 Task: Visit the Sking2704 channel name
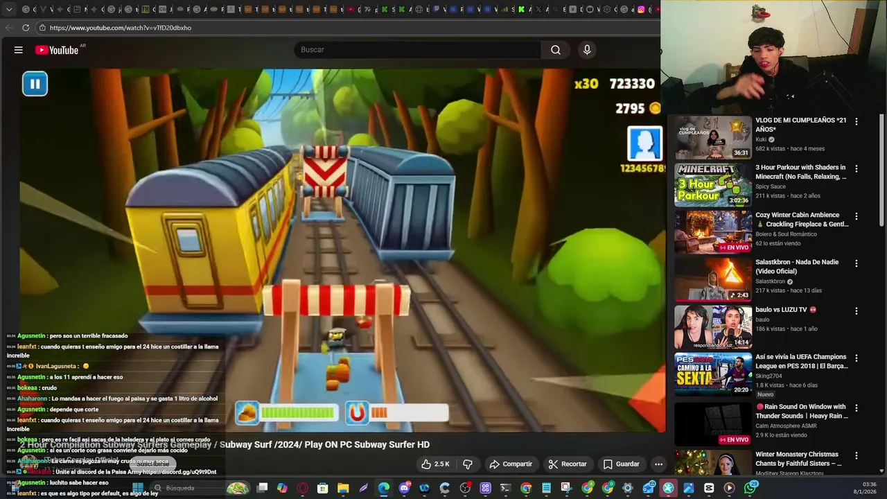tap(769, 376)
